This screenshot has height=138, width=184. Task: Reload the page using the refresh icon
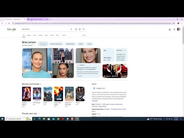[x=9, y=23]
